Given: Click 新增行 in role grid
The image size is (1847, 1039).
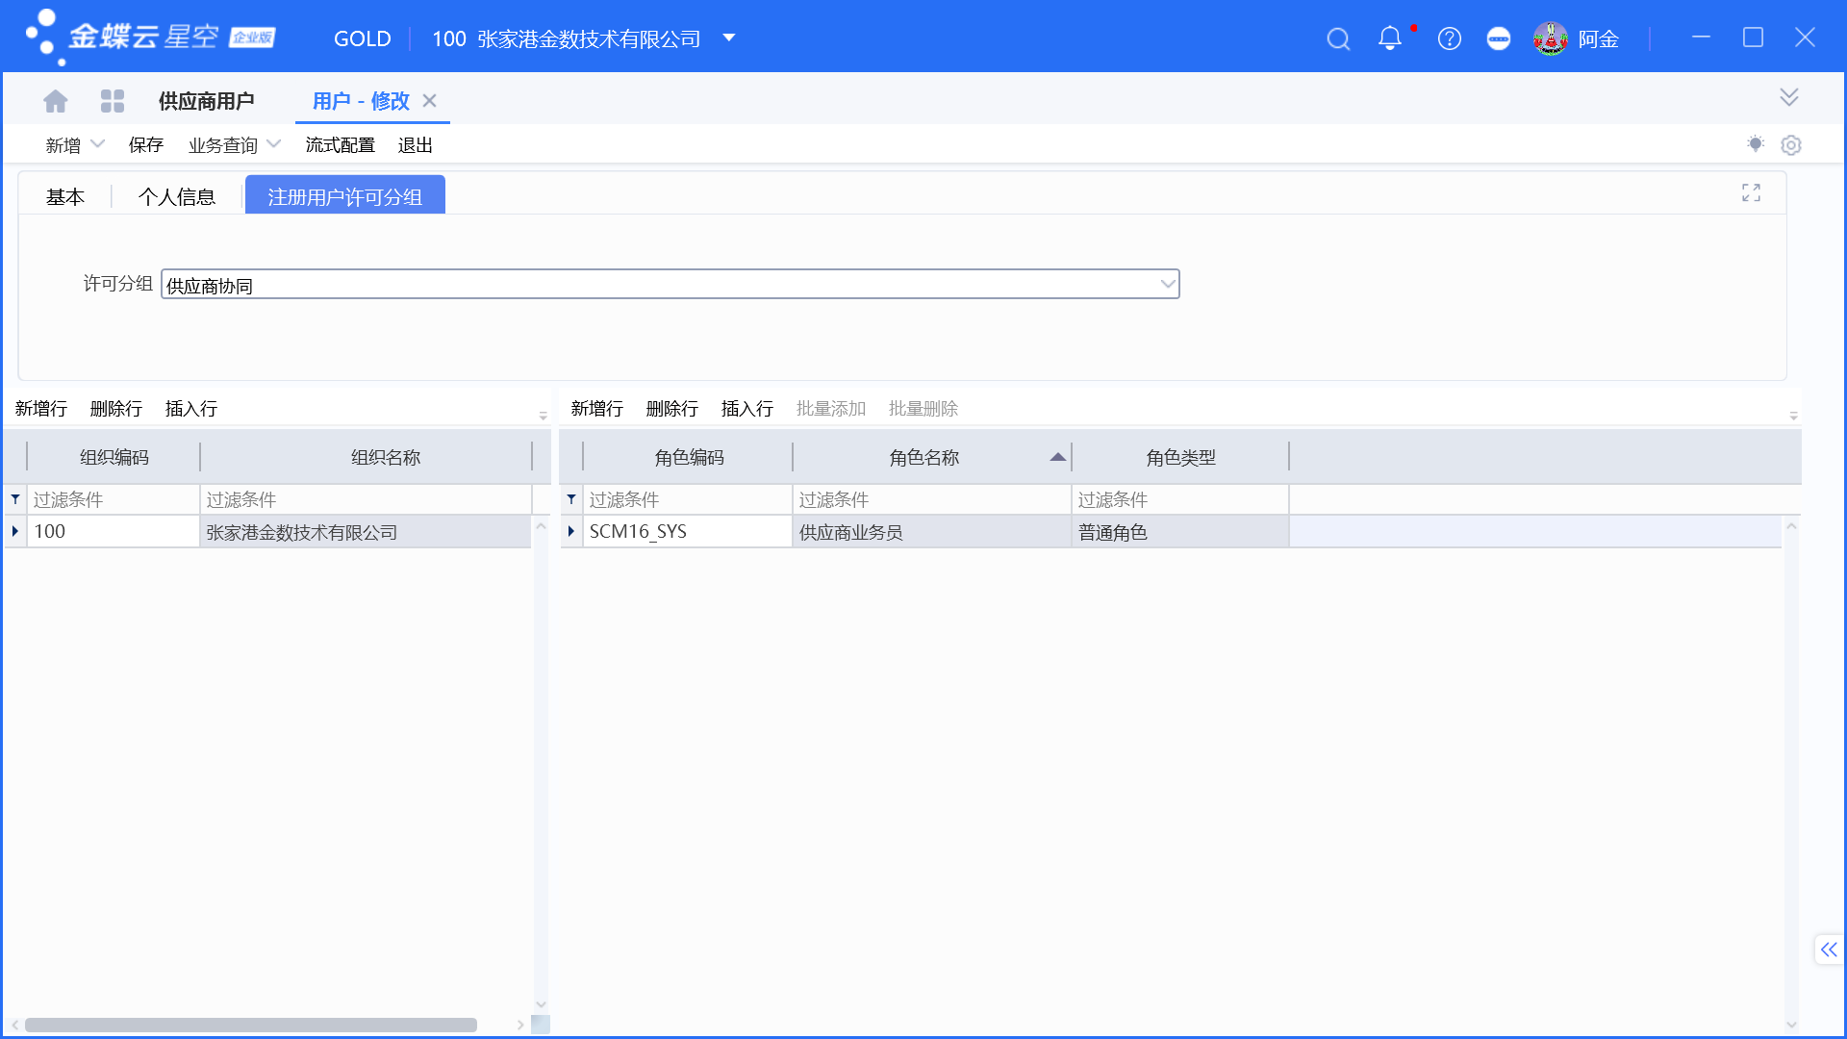Looking at the screenshot, I should [597, 409].
